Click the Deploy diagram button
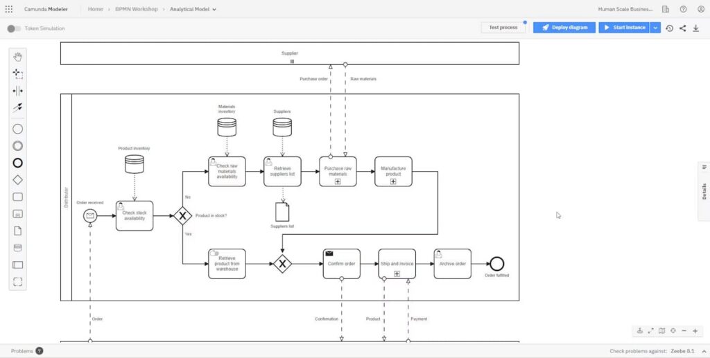Screen dimensions: 710x358 (x=564, y=28)
